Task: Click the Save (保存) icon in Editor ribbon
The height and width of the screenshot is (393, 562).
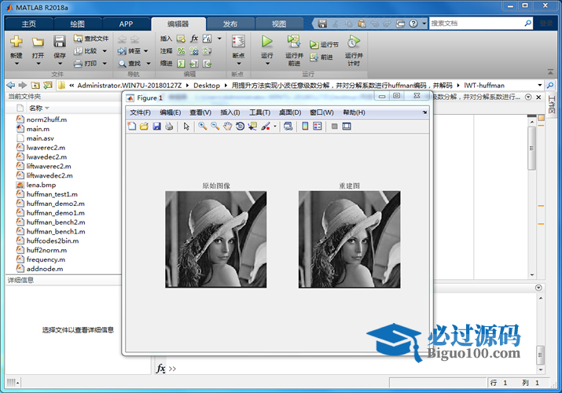Action: (x=60, y=42)
